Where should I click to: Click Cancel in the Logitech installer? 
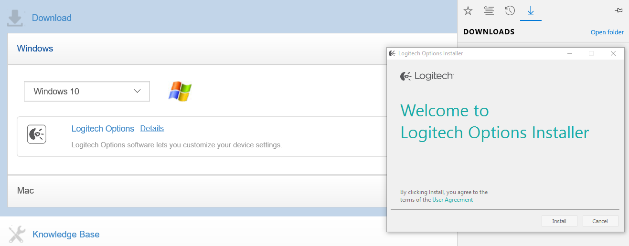tap(600, 221)
